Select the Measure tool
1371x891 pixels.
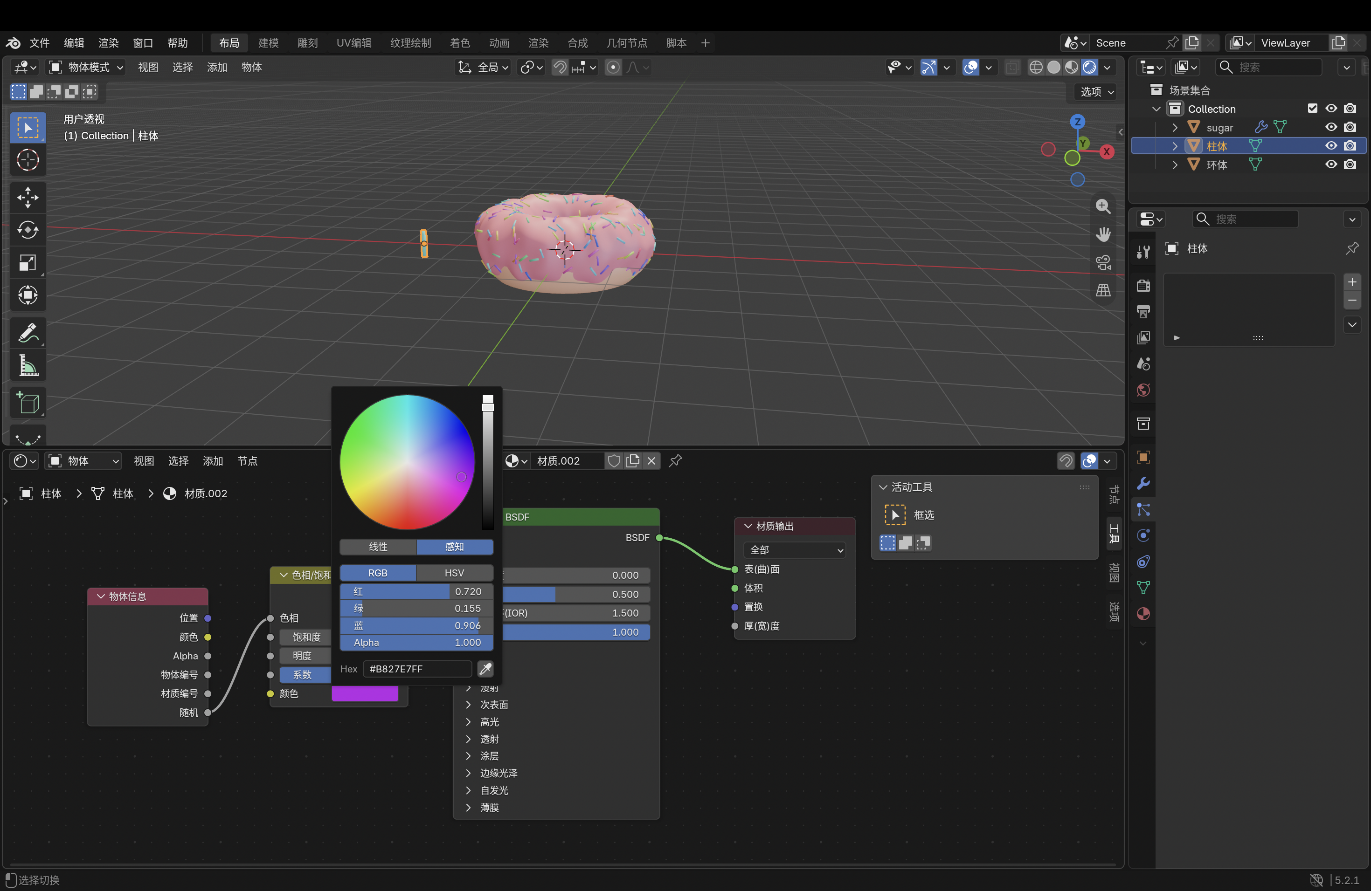pos(28,365)
